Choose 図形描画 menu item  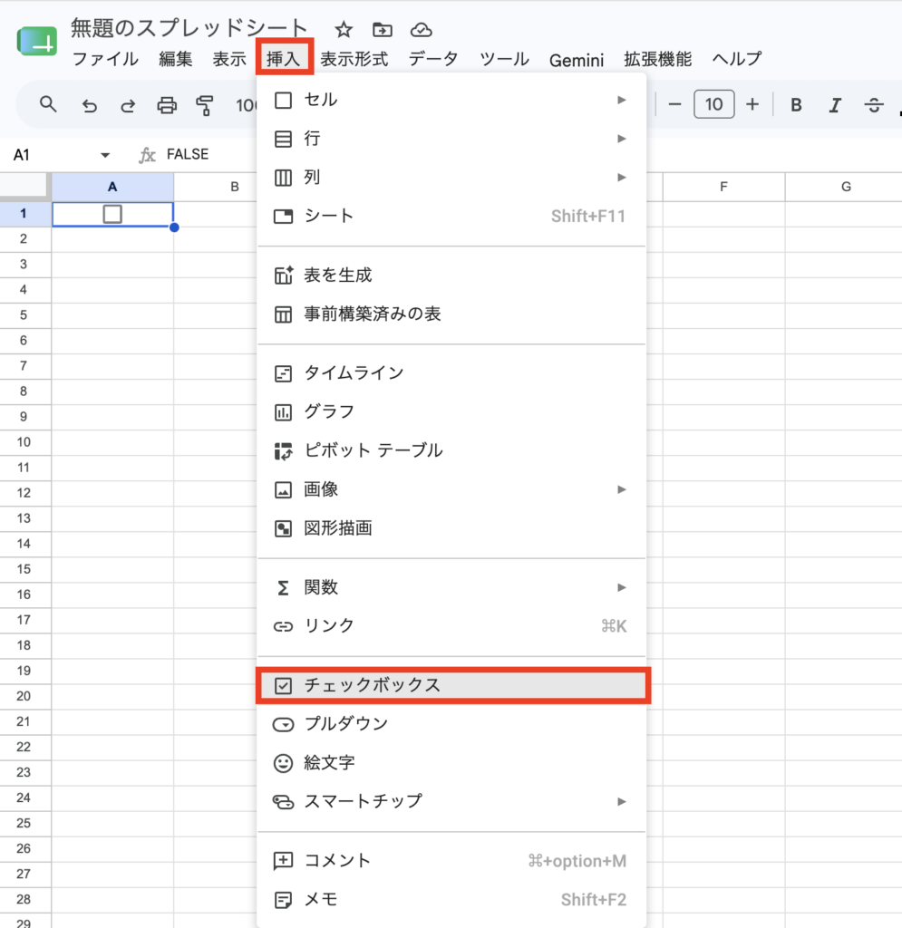451,528
